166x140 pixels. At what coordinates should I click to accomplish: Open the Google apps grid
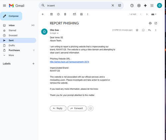(152, 6)
